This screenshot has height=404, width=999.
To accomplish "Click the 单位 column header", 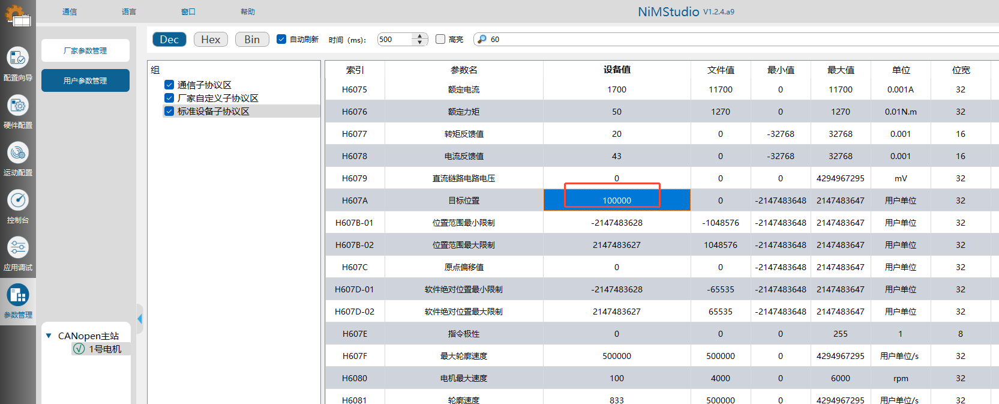I will 901,70.
